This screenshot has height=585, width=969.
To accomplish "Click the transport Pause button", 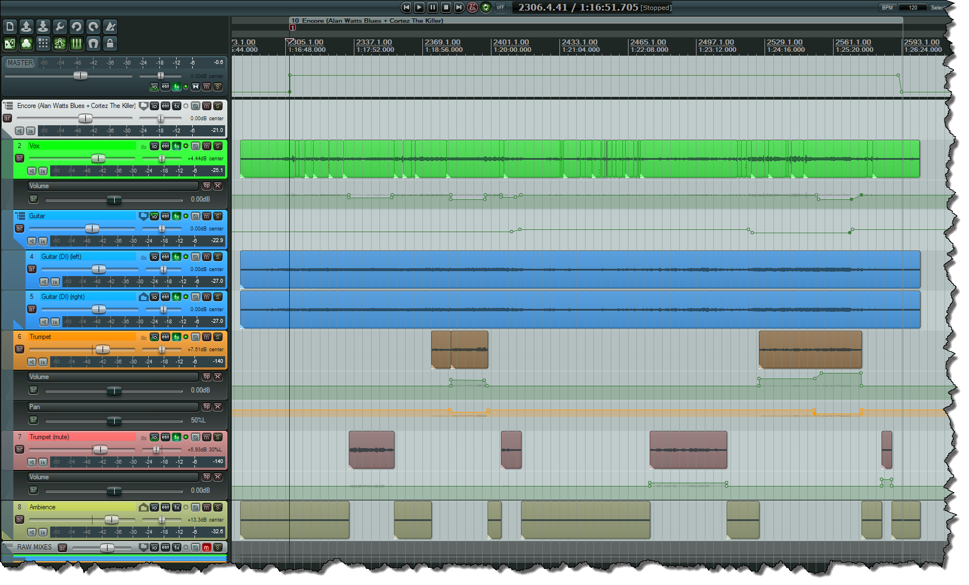I will (x=432, y=7).
